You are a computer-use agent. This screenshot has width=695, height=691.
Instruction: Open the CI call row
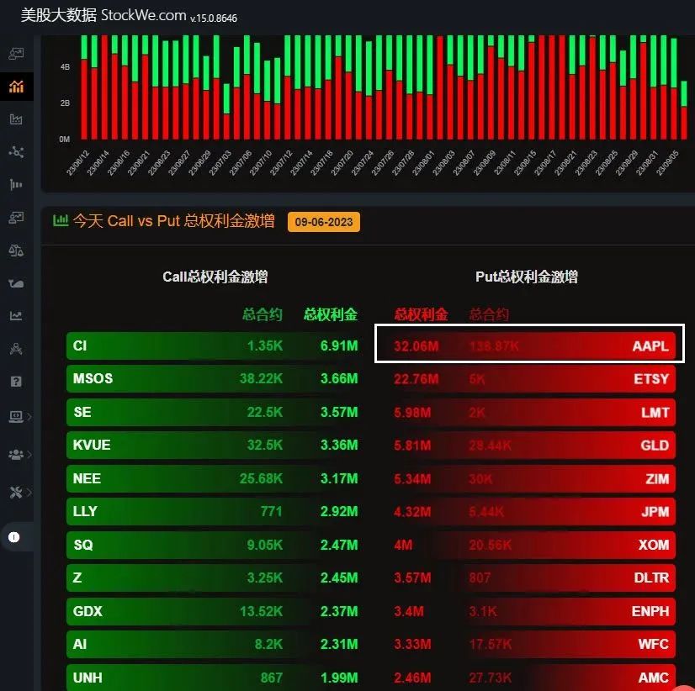point(215,345)
